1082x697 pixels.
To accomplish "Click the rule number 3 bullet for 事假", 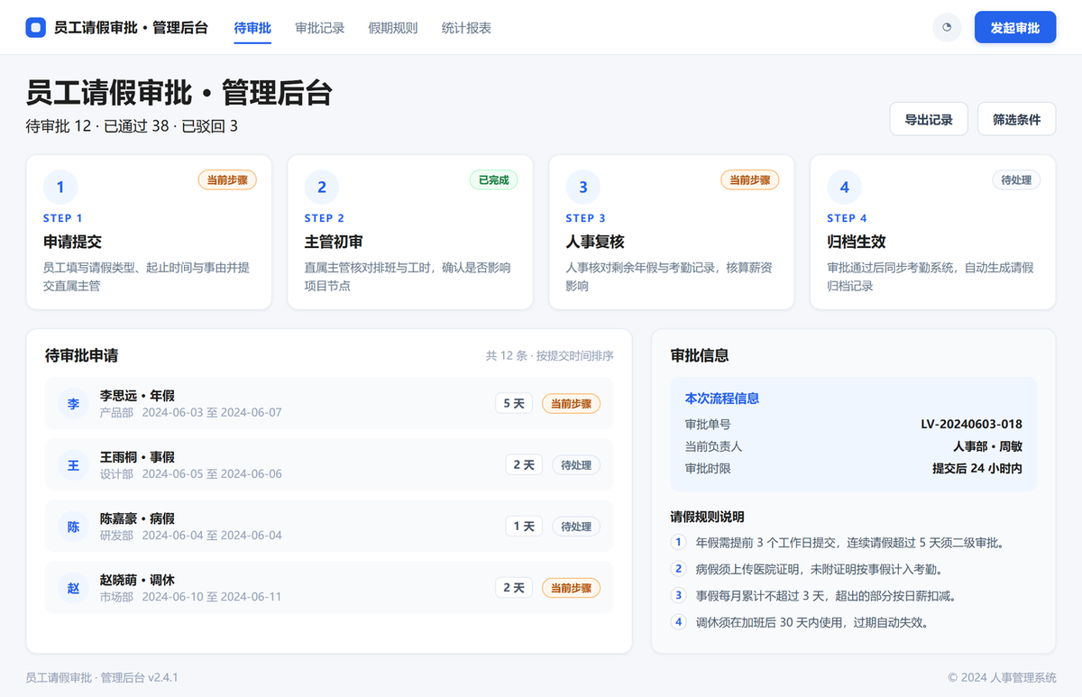I will coord(679,595).
